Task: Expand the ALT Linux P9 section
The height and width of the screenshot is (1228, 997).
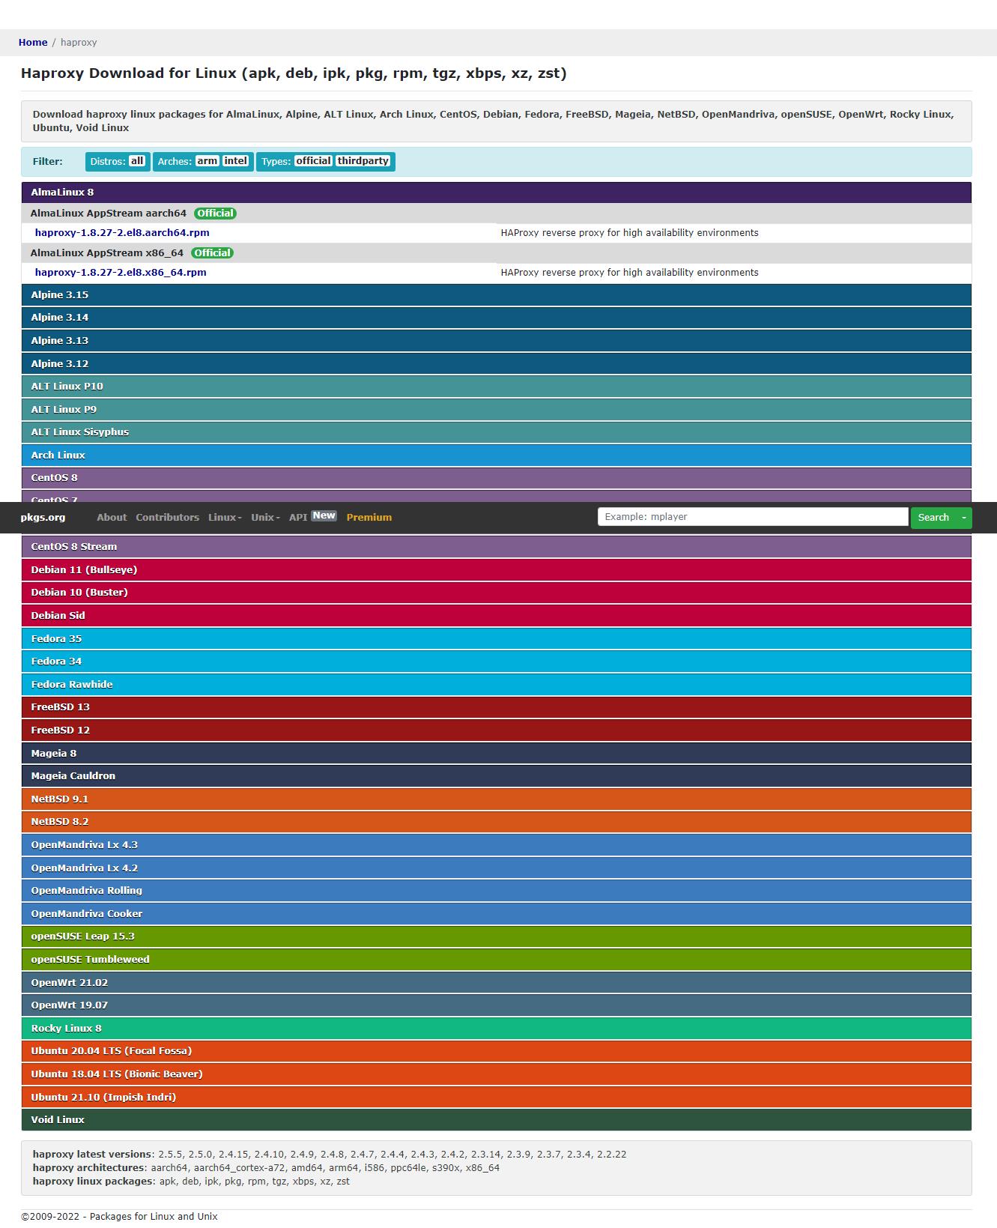Action: [x=497, y=410]
